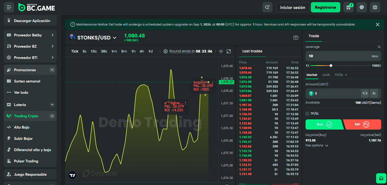387x185 pixels.
Task: Click the 1,078.37 current price label
Action: click(x=226, y=82)
